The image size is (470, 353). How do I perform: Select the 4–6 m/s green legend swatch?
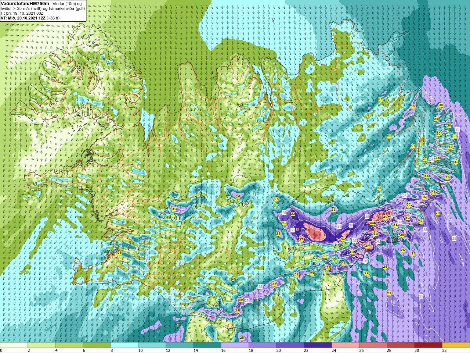tap(69, 345)
